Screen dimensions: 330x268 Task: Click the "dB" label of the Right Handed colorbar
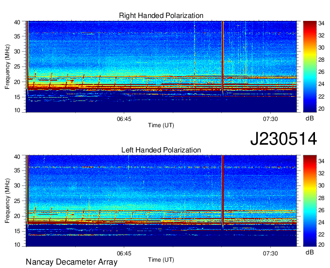[310, 118]
